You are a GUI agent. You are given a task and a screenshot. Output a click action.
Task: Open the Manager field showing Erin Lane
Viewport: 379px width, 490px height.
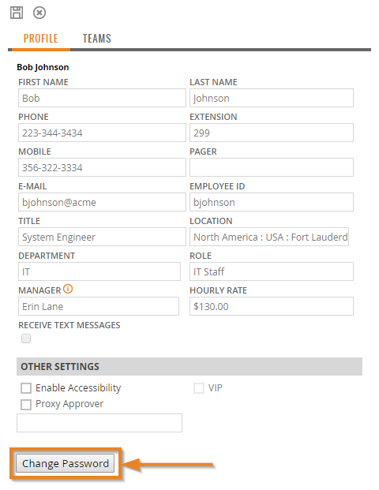point(99,306)
